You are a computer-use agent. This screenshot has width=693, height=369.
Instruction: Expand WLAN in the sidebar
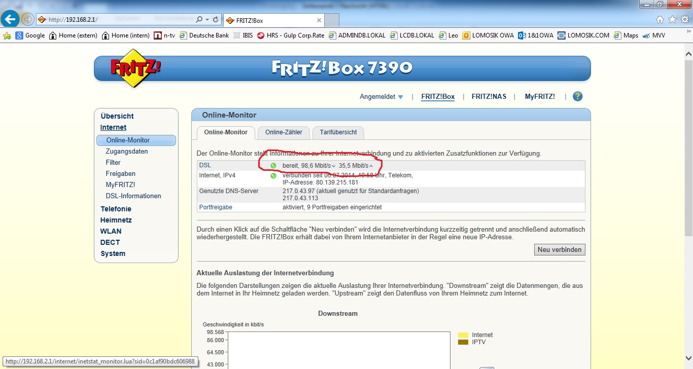click(x=111, y=231)
